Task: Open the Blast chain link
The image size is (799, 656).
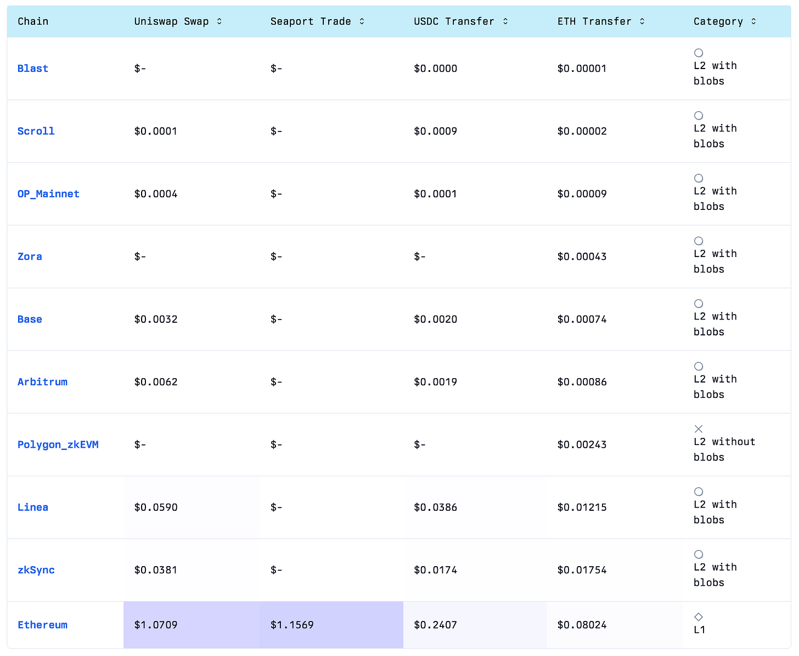Action: pyautogui.click(x=33, y=69)
